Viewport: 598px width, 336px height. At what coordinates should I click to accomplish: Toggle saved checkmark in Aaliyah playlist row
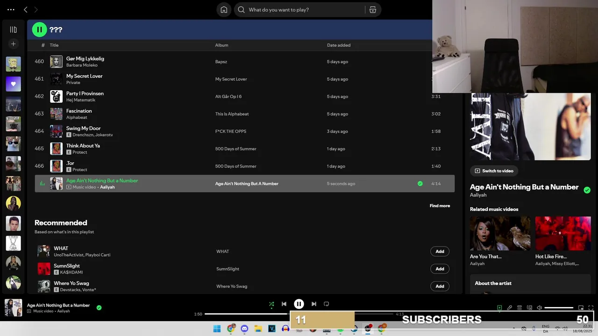point(420,183)
